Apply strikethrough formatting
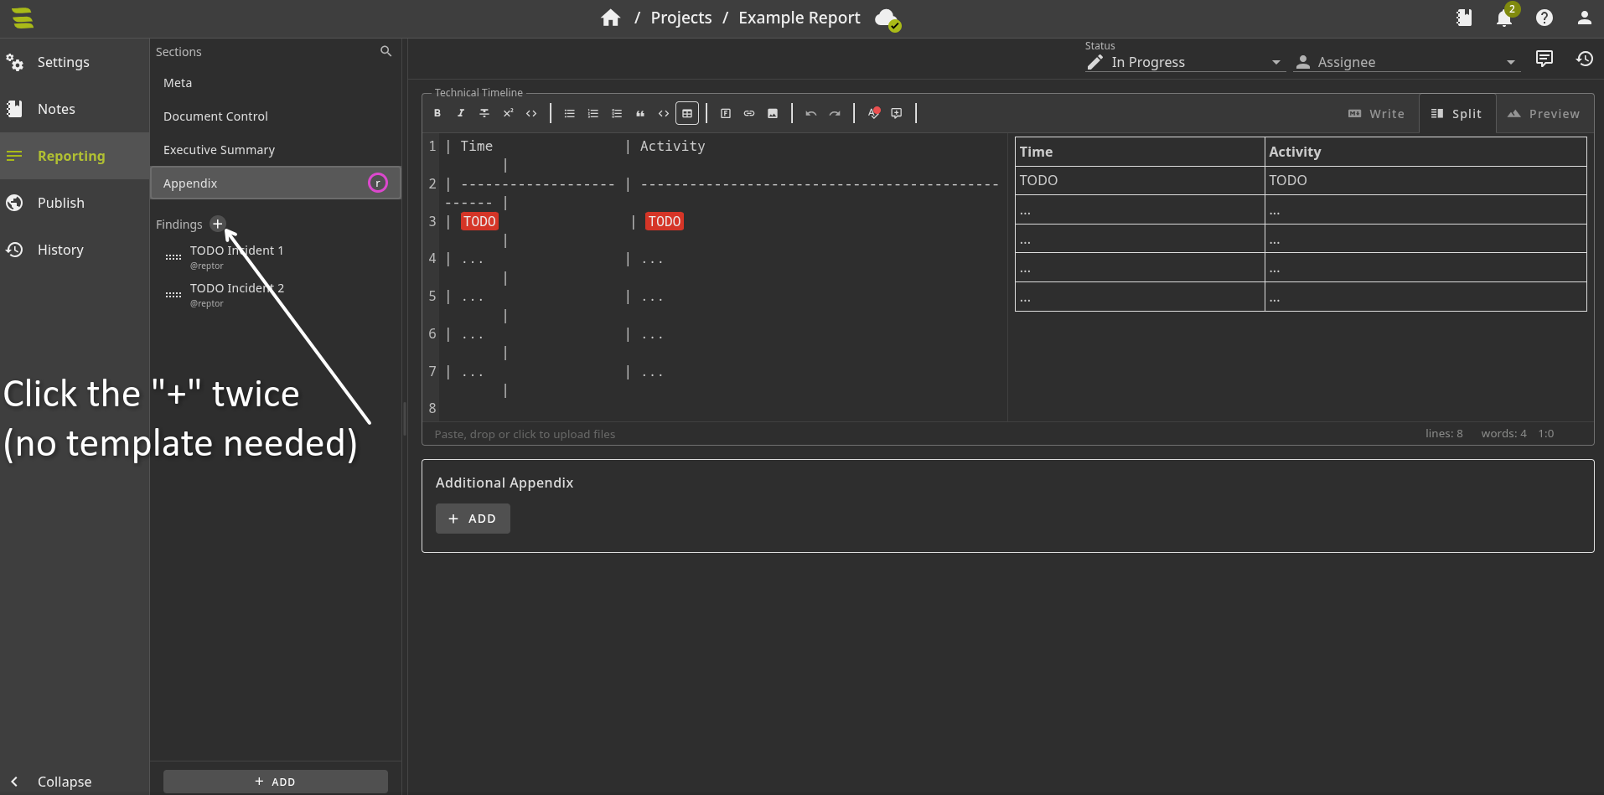1604x795 pixels. [x=484, y=113]
